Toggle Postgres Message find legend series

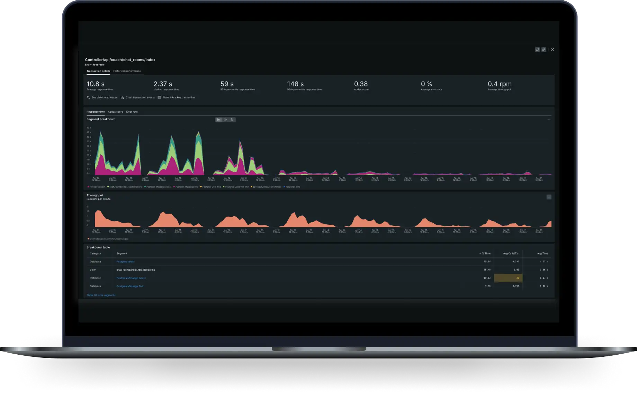pyautogui.click(x=186, y=187)
